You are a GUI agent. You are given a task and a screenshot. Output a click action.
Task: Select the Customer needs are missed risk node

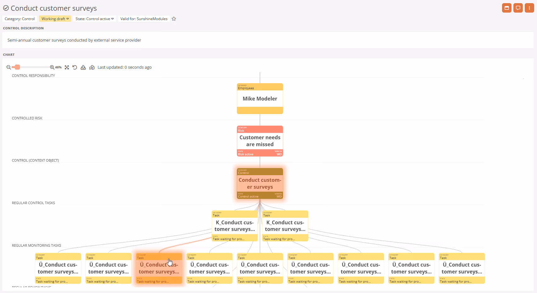pos(260,141)
